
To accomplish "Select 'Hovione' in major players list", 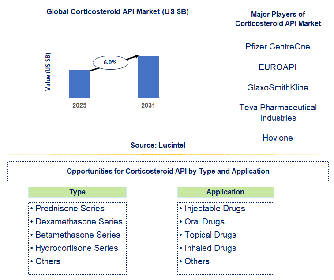I will [x=278, y=138].
